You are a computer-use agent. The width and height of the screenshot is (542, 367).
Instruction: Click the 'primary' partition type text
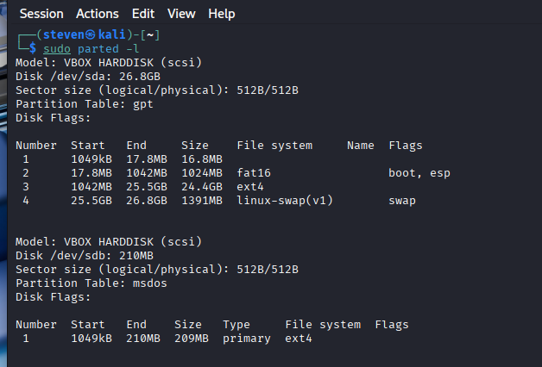247,339
